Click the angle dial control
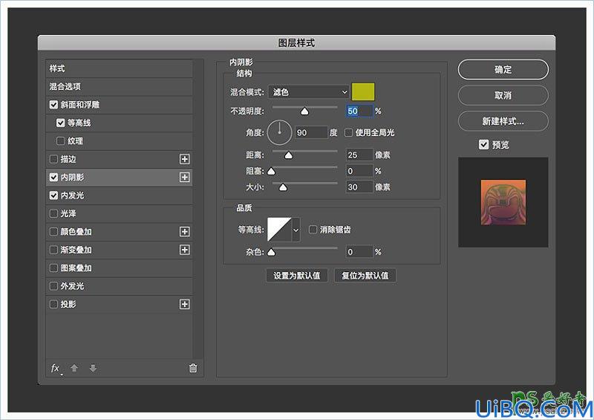594x420 pixels. 280,132
